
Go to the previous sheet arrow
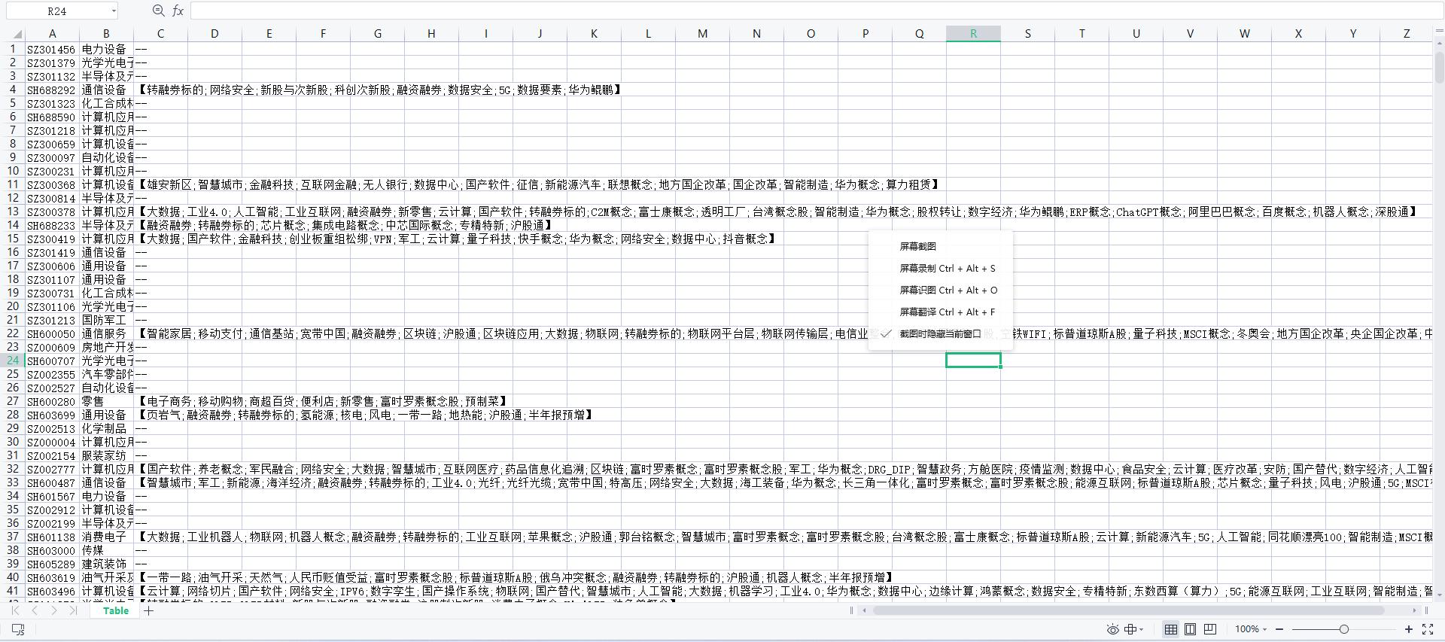coord(35,610)
